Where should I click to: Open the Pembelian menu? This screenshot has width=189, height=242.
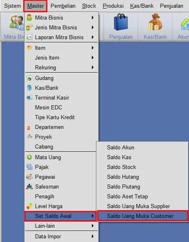63,6
